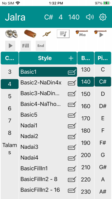Edit the Basic1 style
This screenshot has width=112, height=199.
pyautogui.click(x=72, y=72)
